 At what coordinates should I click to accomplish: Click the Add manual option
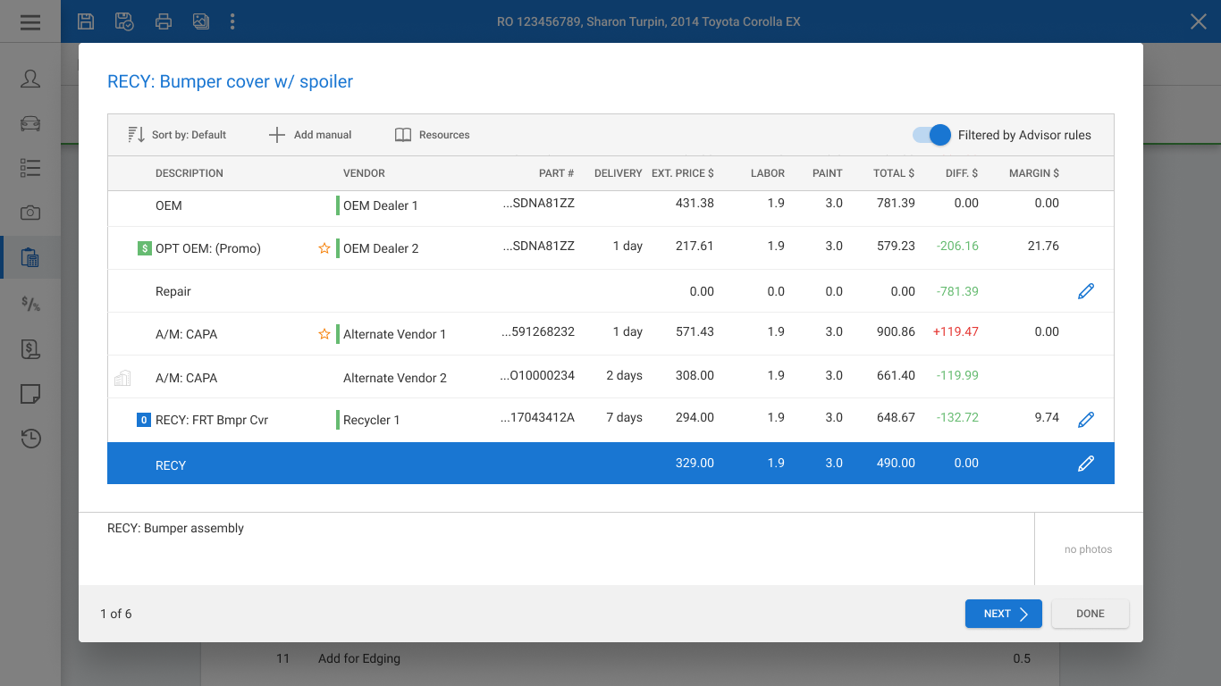click(x=310, y=135)
